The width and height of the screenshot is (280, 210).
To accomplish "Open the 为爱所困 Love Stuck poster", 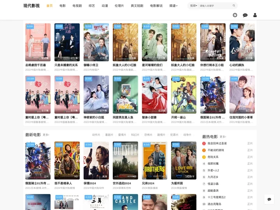I will tap(184, 161).
